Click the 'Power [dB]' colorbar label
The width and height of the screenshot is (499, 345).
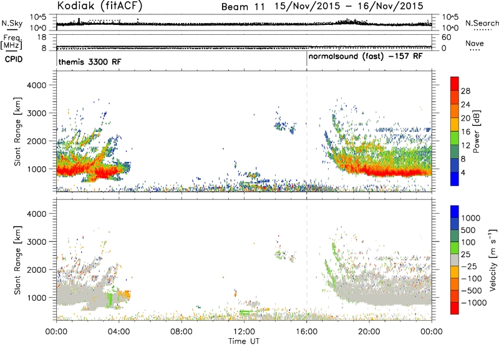pyautogui.click(x=477, y=131)
